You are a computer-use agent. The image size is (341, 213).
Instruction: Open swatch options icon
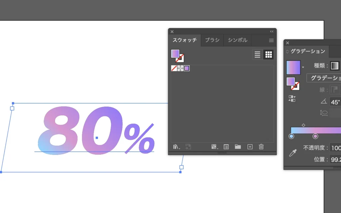pyautogui.click(x=226, y=147)
